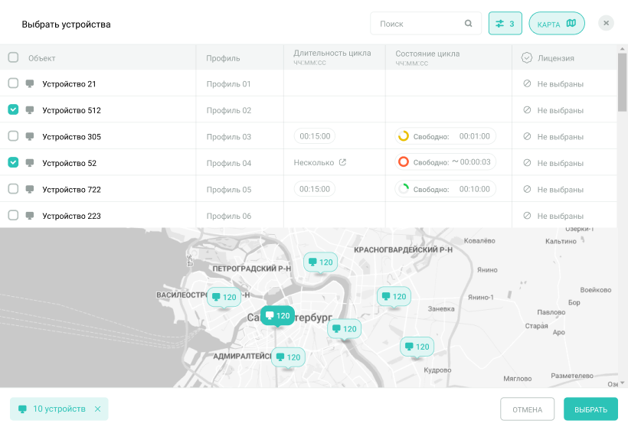628x430 pixels.
Task: Uncheck the Устройство 512 checkbox
Action: pyautogui.click(x=13, y=109)
